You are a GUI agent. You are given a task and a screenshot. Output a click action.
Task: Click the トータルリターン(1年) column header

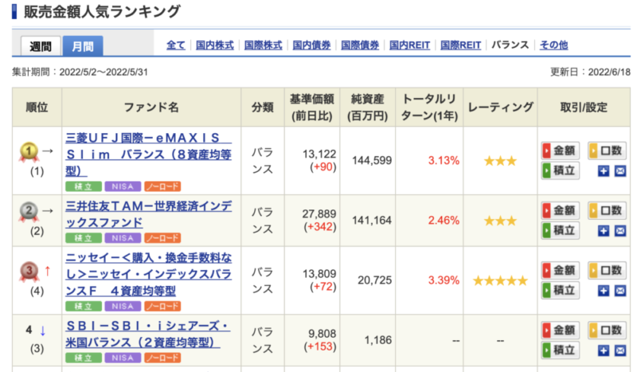[x=429, y=108]
